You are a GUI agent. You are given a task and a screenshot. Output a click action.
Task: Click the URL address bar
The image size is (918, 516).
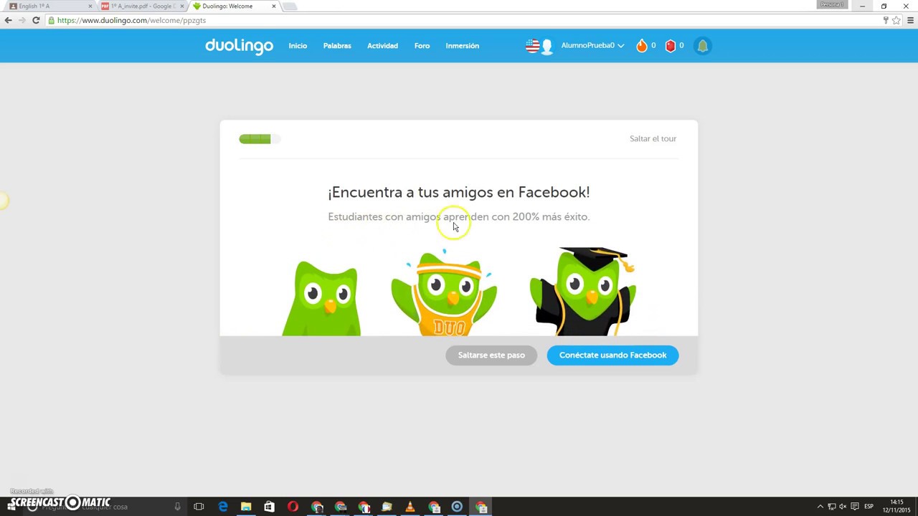(x=459, y=20)
